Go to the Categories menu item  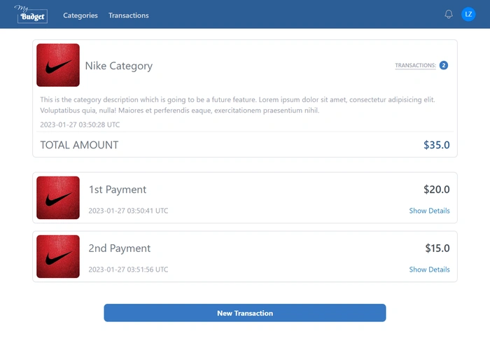(x=80, y=15)
